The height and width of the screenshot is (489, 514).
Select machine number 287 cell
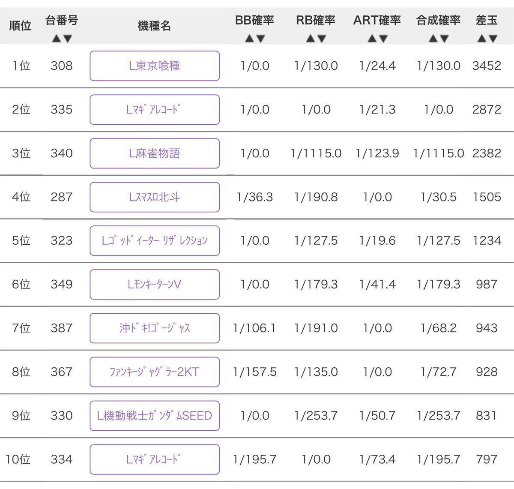tap(62, 197)
